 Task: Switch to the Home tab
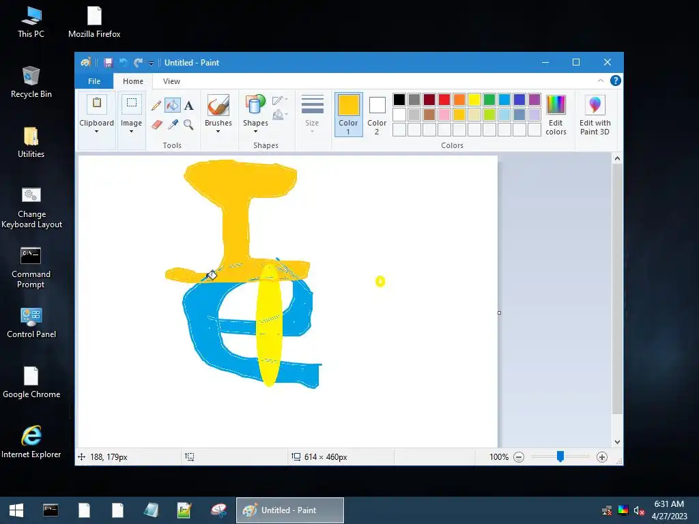(133, 81)
